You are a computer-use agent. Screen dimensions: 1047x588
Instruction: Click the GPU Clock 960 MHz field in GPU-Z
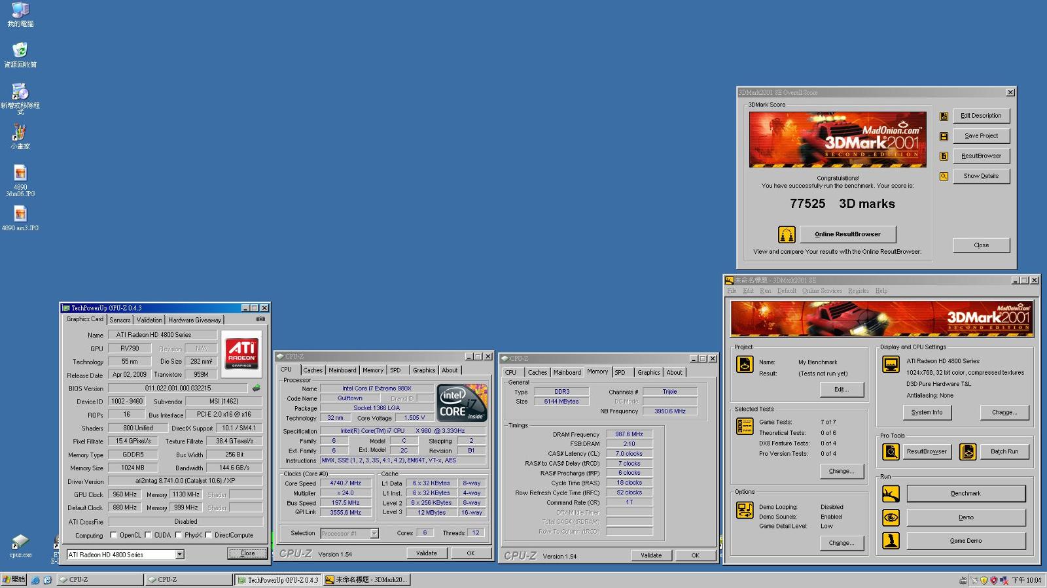coord(124,494)
